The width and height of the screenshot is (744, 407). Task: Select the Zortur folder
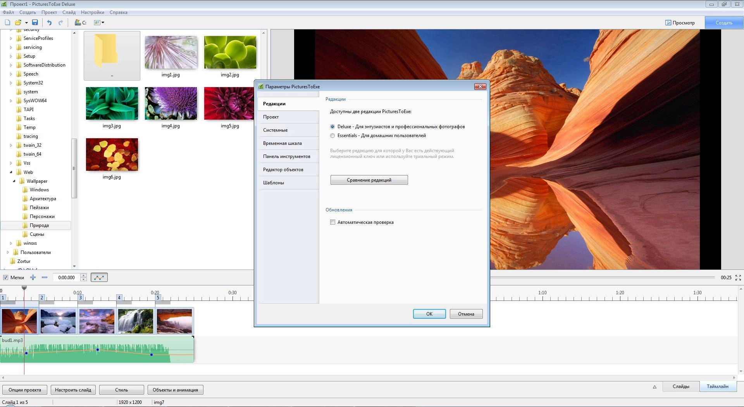point(24,261)
